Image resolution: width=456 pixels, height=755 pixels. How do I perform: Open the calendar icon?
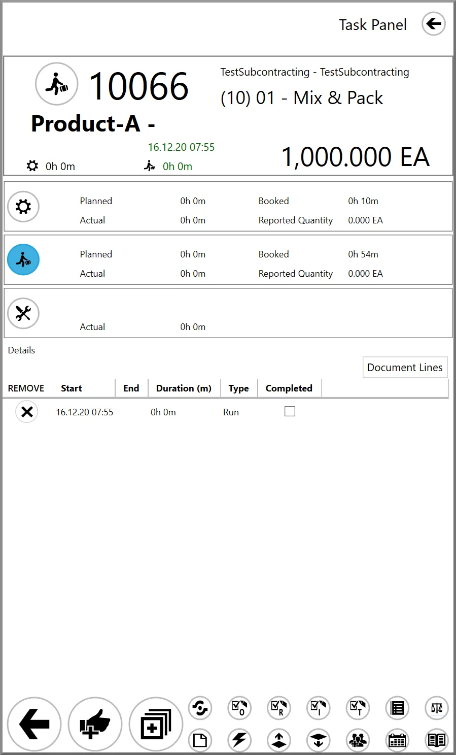tap(398, 740)
